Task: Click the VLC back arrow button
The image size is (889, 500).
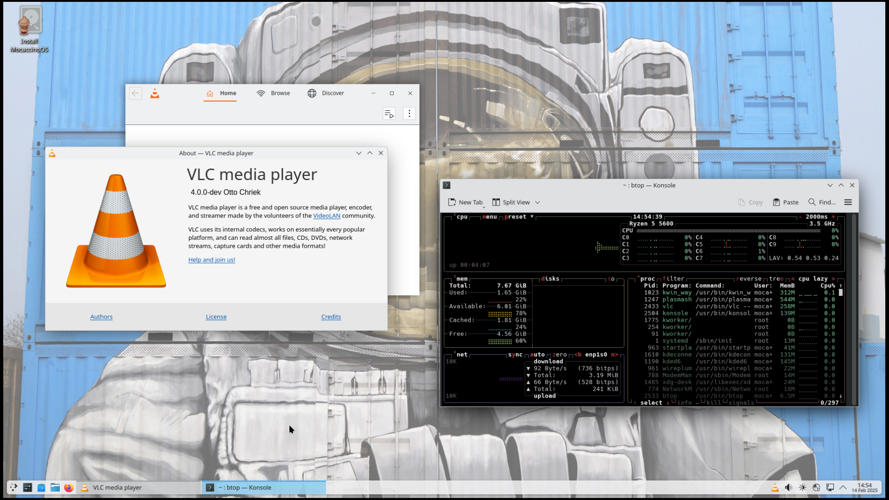Action: (135, 93)
